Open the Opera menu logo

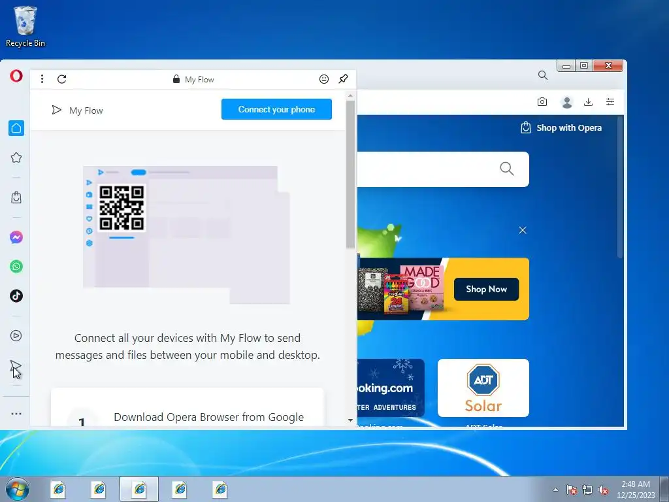point(16,76)
